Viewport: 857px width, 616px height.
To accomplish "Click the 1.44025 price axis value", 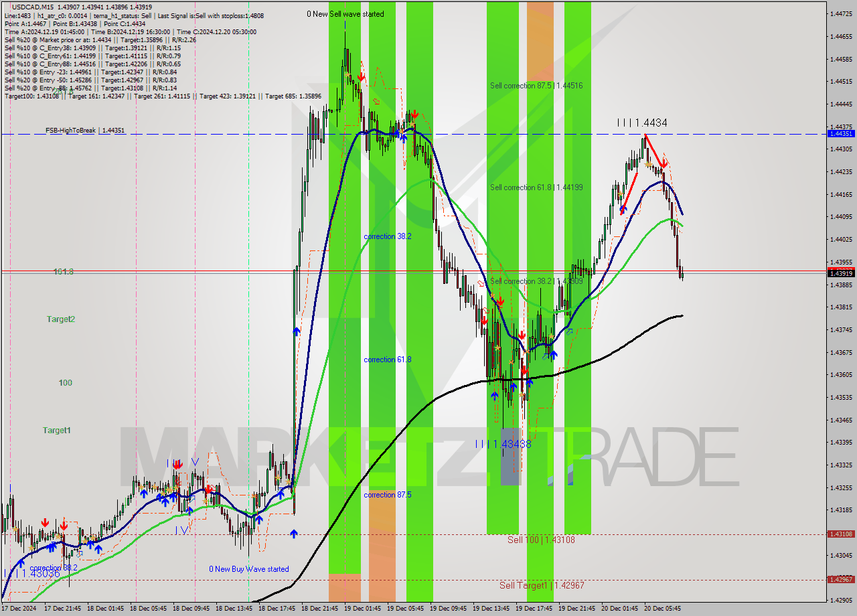I will (x=841, y=239).
